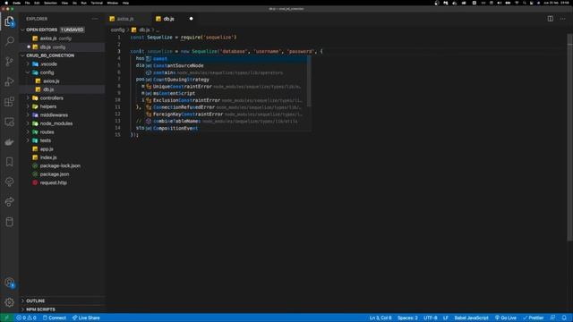Expand the controllers folder

(28, 97)
